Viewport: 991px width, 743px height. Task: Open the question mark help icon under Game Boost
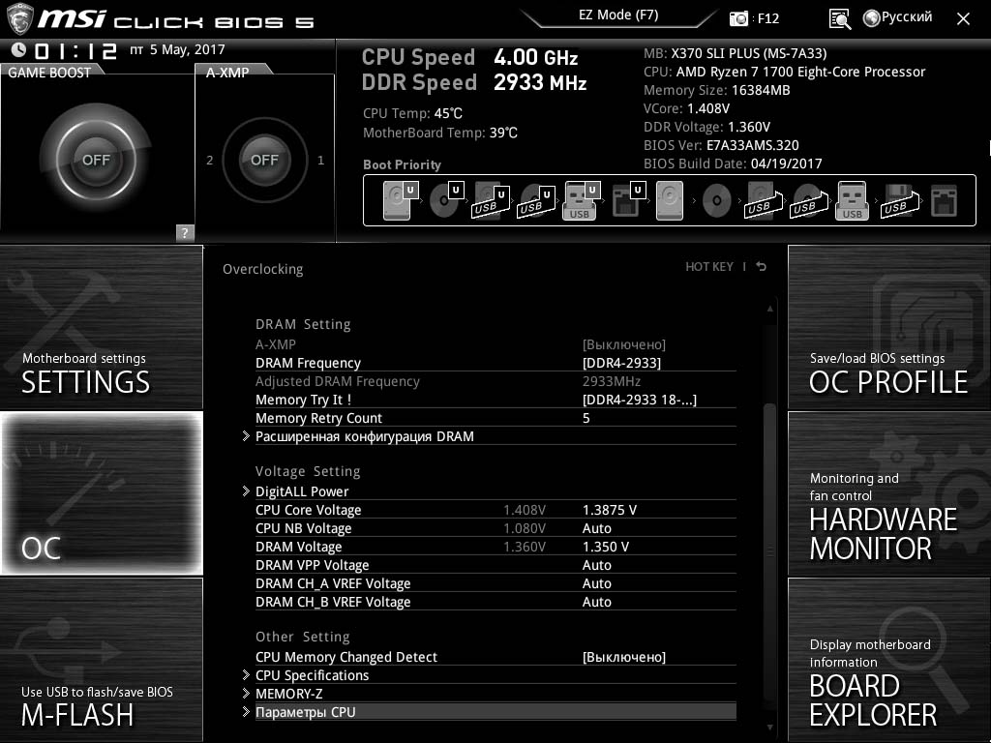coord(185,232)
